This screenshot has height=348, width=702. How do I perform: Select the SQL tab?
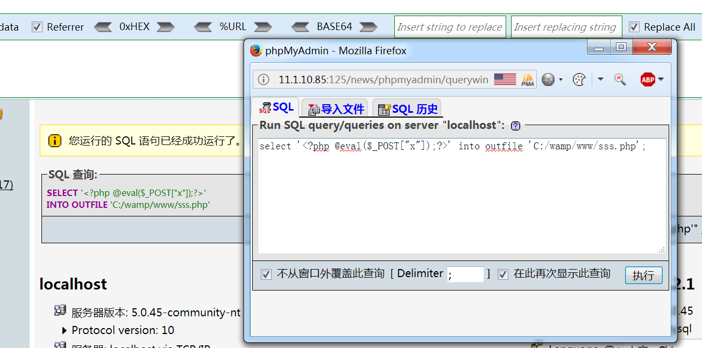point(276,107)
